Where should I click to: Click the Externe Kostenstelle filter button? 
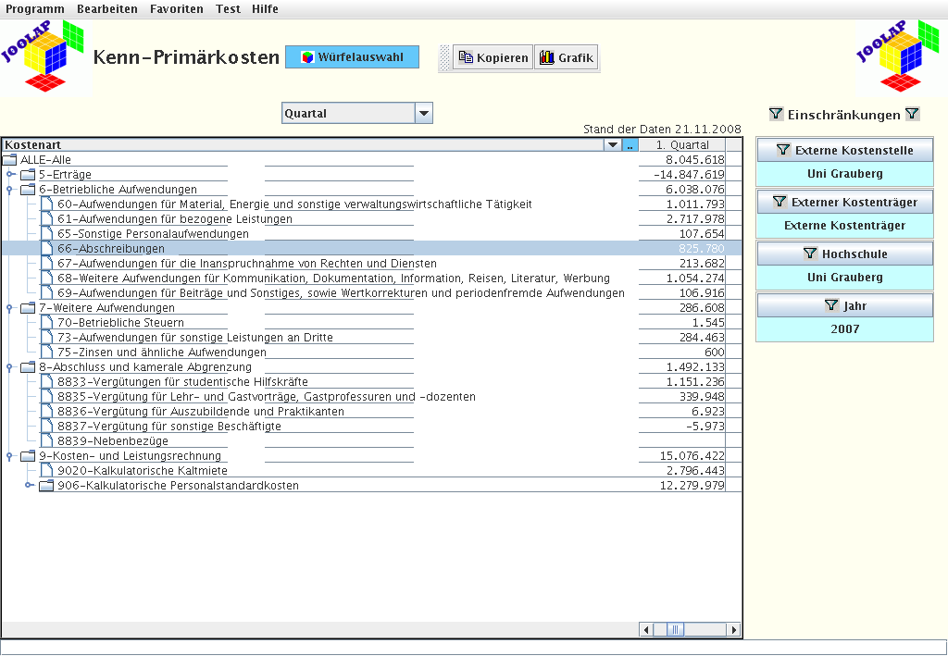pos(844,150)
